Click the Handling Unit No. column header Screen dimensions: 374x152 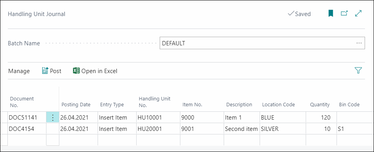[x=155, y=102]
